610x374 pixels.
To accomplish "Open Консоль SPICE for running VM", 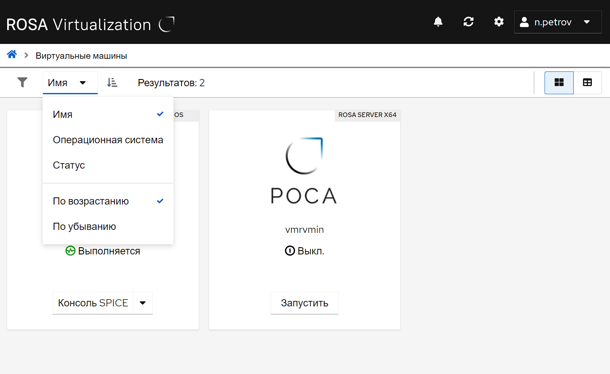I will [x=93, y=303].
